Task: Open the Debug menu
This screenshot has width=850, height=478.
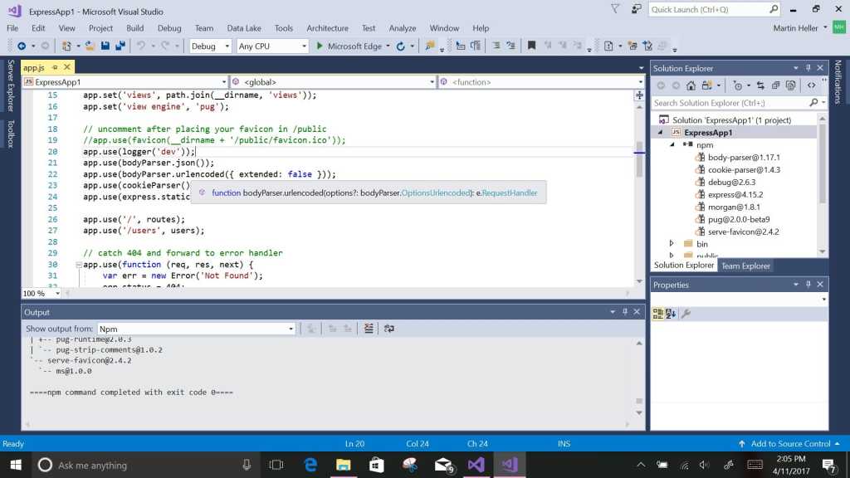Action: pyautogui.click(x=169, y=27)
